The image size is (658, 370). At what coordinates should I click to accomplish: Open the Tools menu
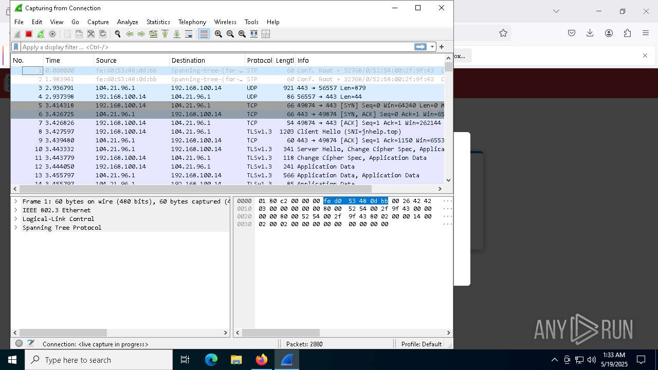click(x=251, y=22)
